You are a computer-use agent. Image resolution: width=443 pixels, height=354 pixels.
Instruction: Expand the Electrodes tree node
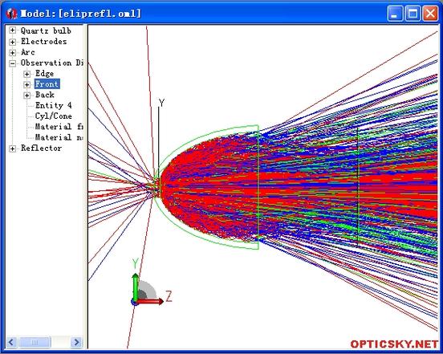coord(12,42)
